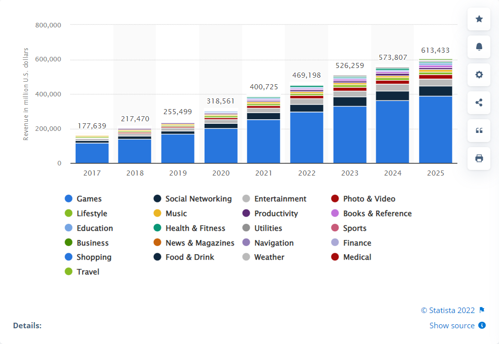
Task: Open chart settings with the gear icon
Action: pyautogui.click(x=479, y=75)
